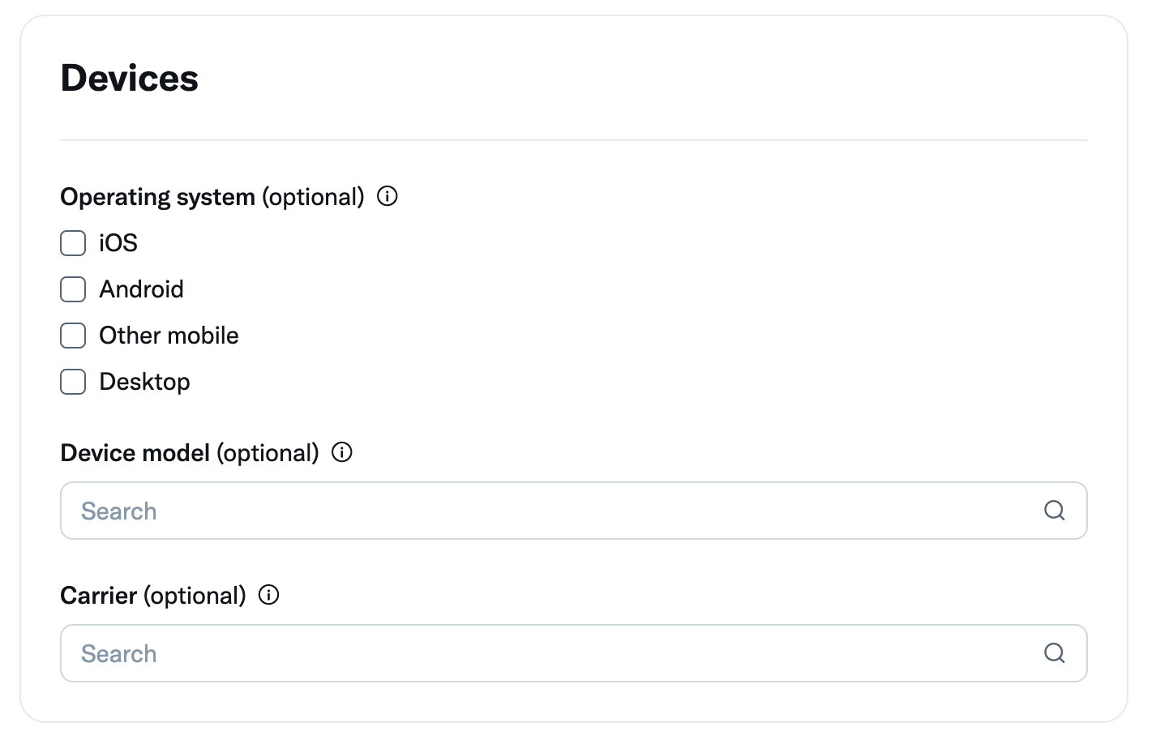Click the iOS label text

[118, 243]
